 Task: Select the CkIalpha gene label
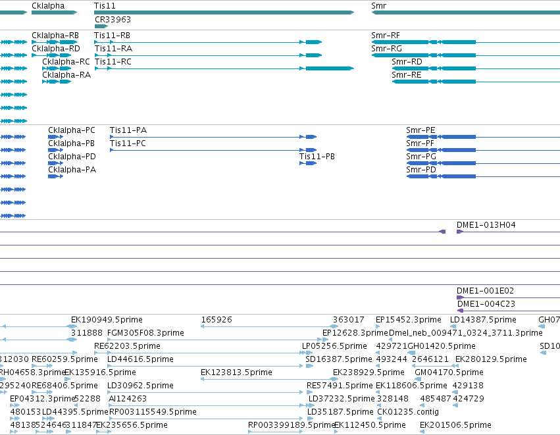[x=48, y=6]
